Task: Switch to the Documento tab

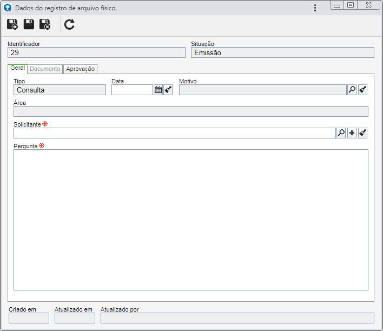Action: [x=45, y=69]
